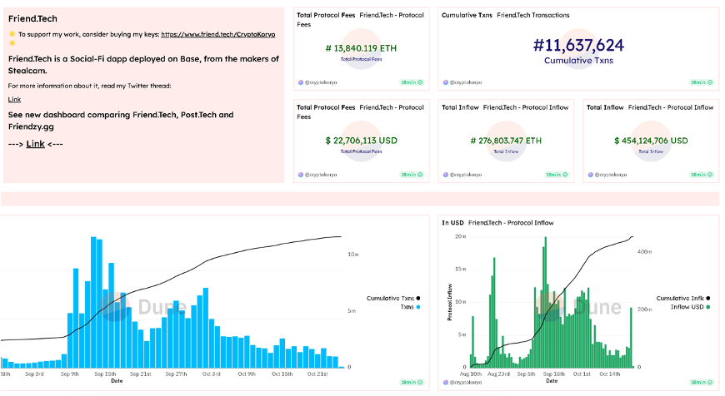Viewport: 725px width, 396px height.
Task: Click the green Inflow USD legend dot
Action: tap(707, 307)
